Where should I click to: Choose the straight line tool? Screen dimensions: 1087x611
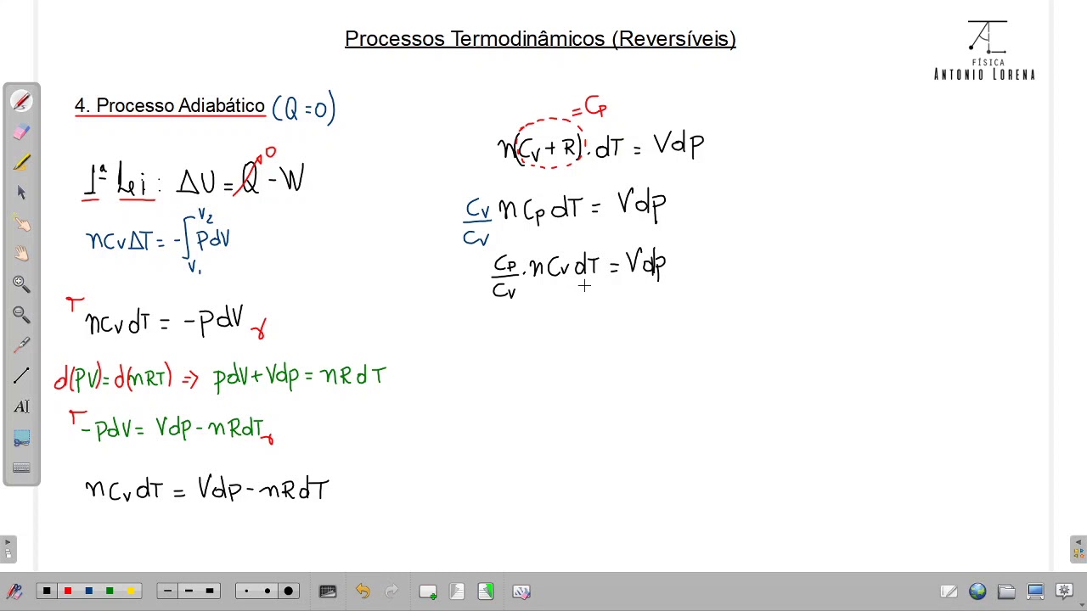[21, 376]
